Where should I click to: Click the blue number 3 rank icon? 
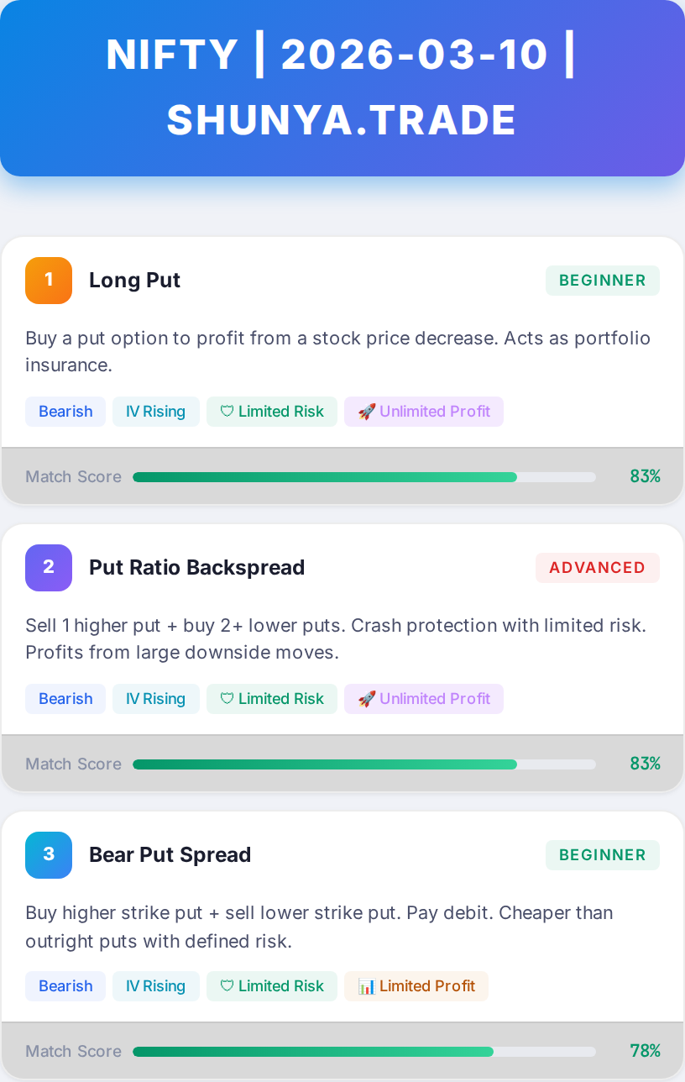click(49, 854)
